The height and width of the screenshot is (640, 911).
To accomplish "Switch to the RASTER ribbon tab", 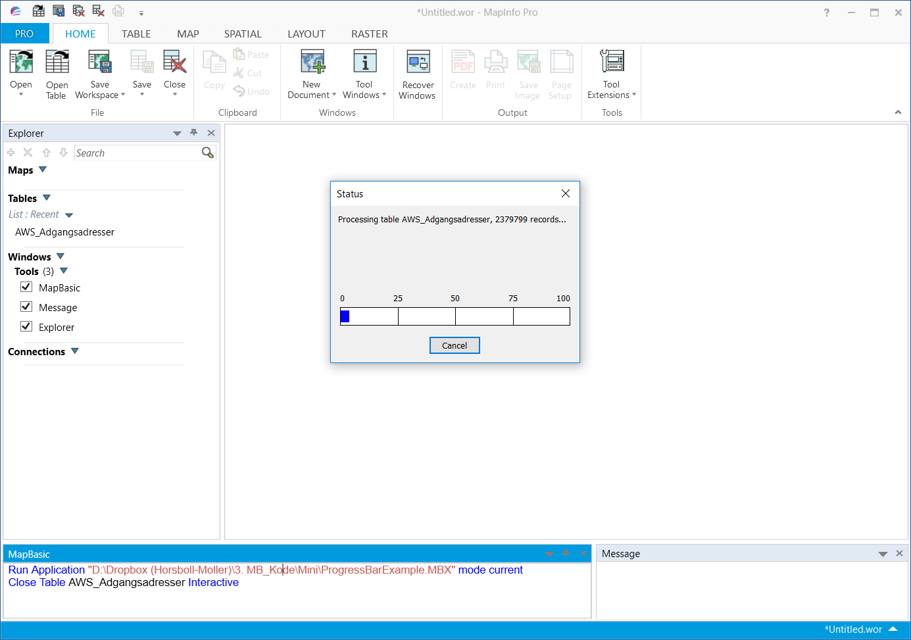I will 369,34.
